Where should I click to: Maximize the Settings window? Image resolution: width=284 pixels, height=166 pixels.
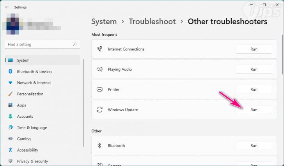coord(264,5)
